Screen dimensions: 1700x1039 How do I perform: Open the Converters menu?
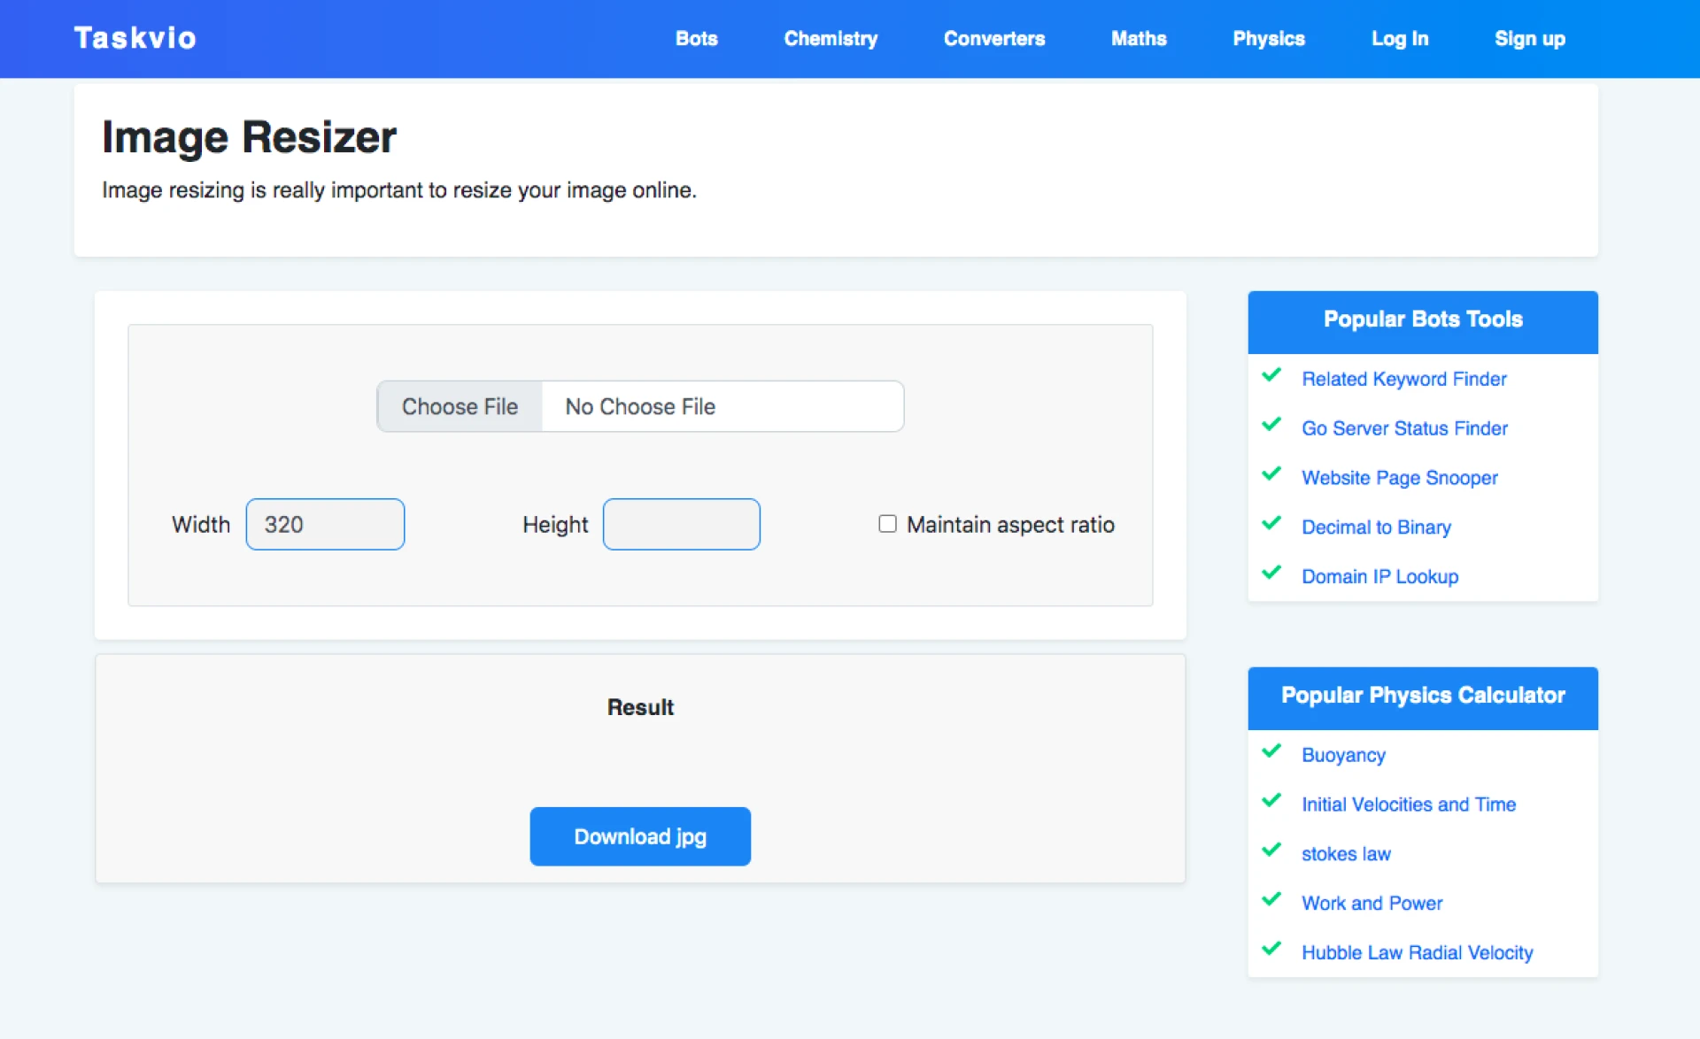(993, 39)
